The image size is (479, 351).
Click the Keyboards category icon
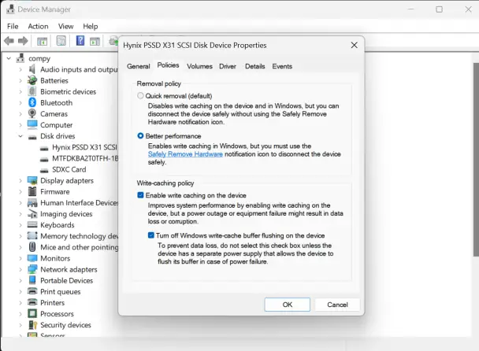click(32, 224)
